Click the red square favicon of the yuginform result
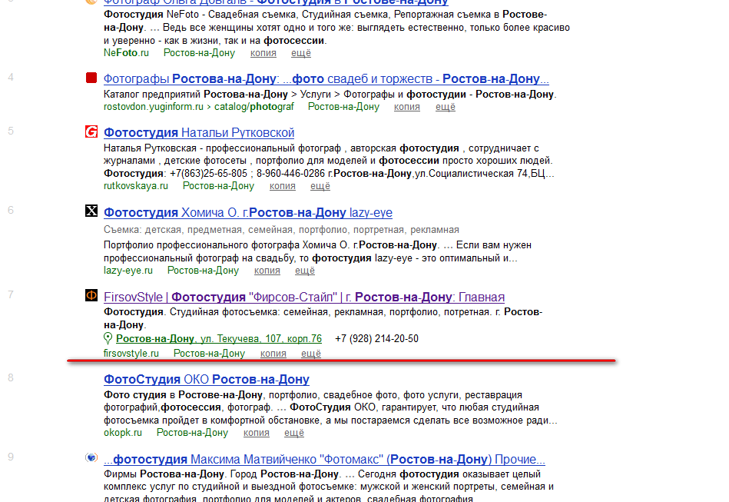This screenshot has width=729, height=502. pyautogui.click(x=91, y=78)
